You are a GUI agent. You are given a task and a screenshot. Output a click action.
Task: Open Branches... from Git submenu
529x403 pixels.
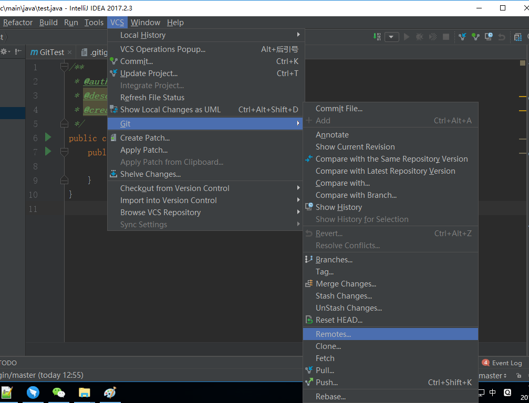click(391, 260)
